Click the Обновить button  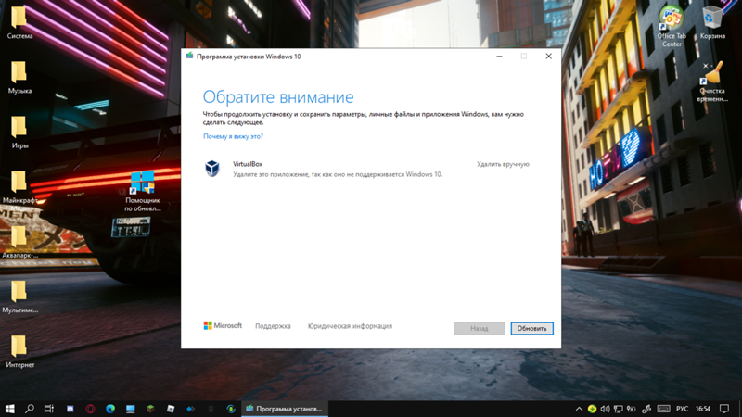(531, 328)
